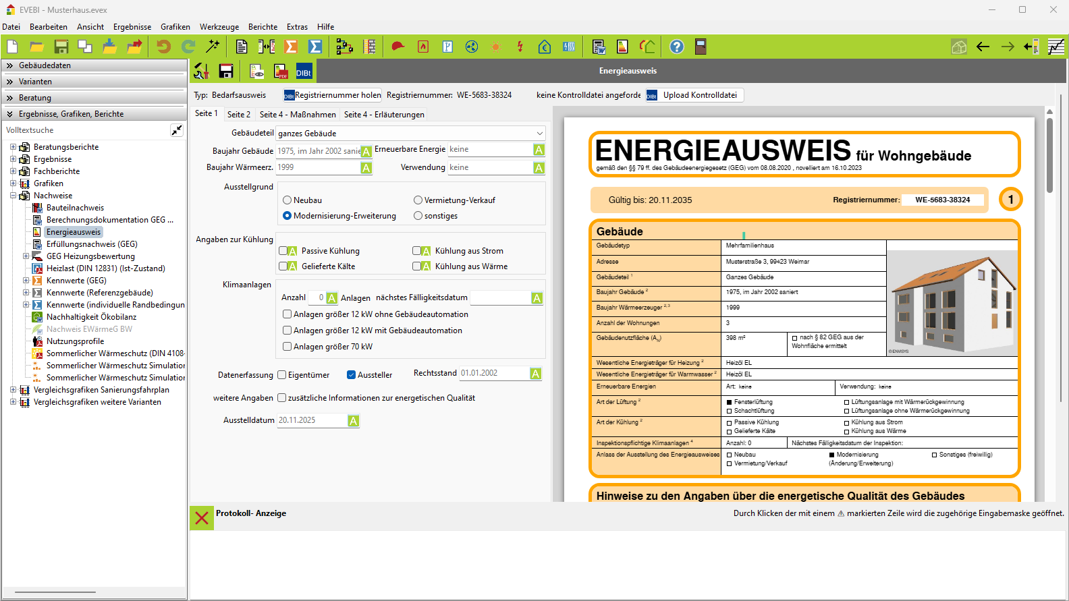Click the orange sun icon
Image resolution: width=1069 pixels, height=601 pixels.
point(496,47)
